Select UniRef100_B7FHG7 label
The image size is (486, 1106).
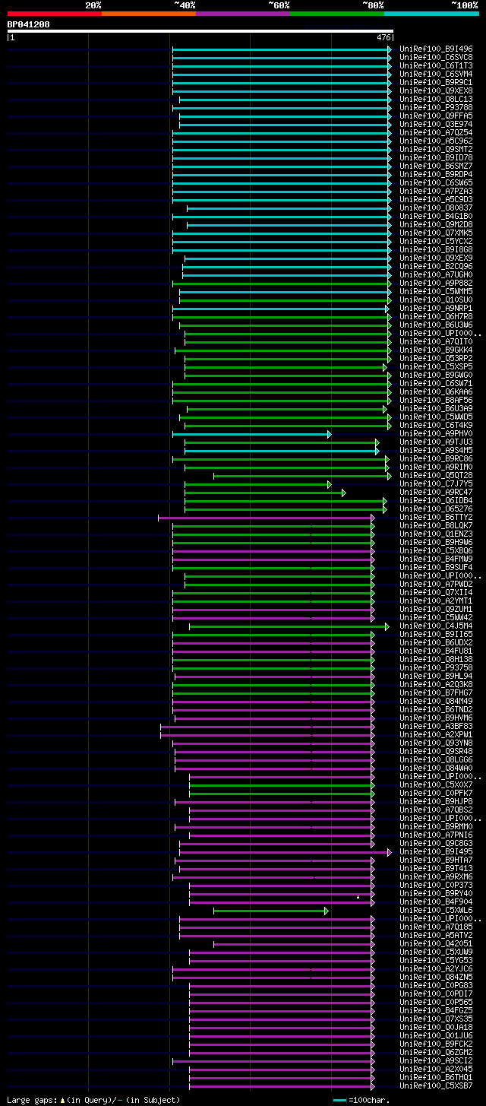[437, 692]
